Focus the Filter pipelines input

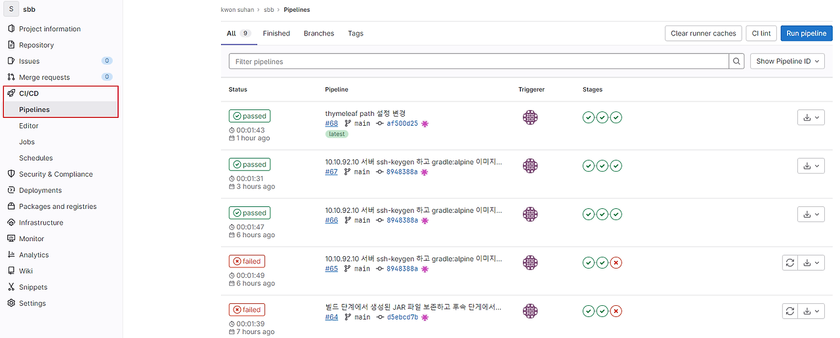click(479, 61)
